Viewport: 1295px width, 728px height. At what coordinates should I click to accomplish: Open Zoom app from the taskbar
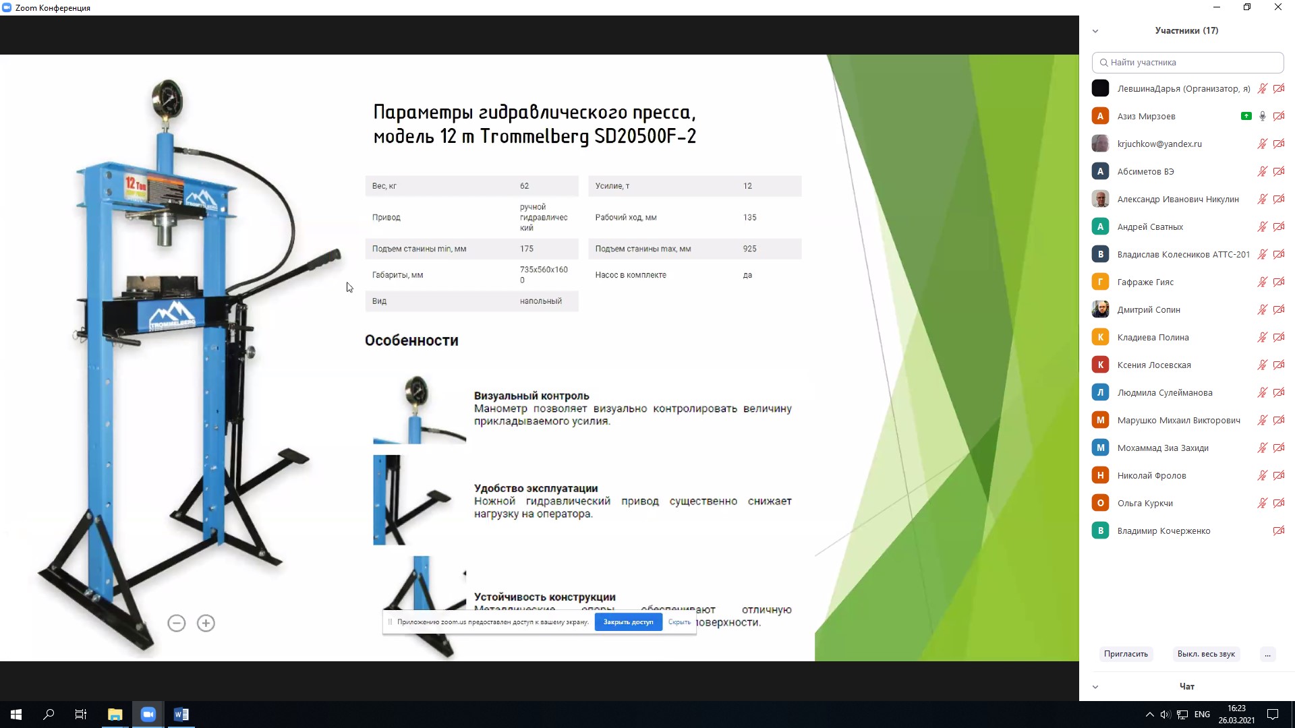coord(148,715)
